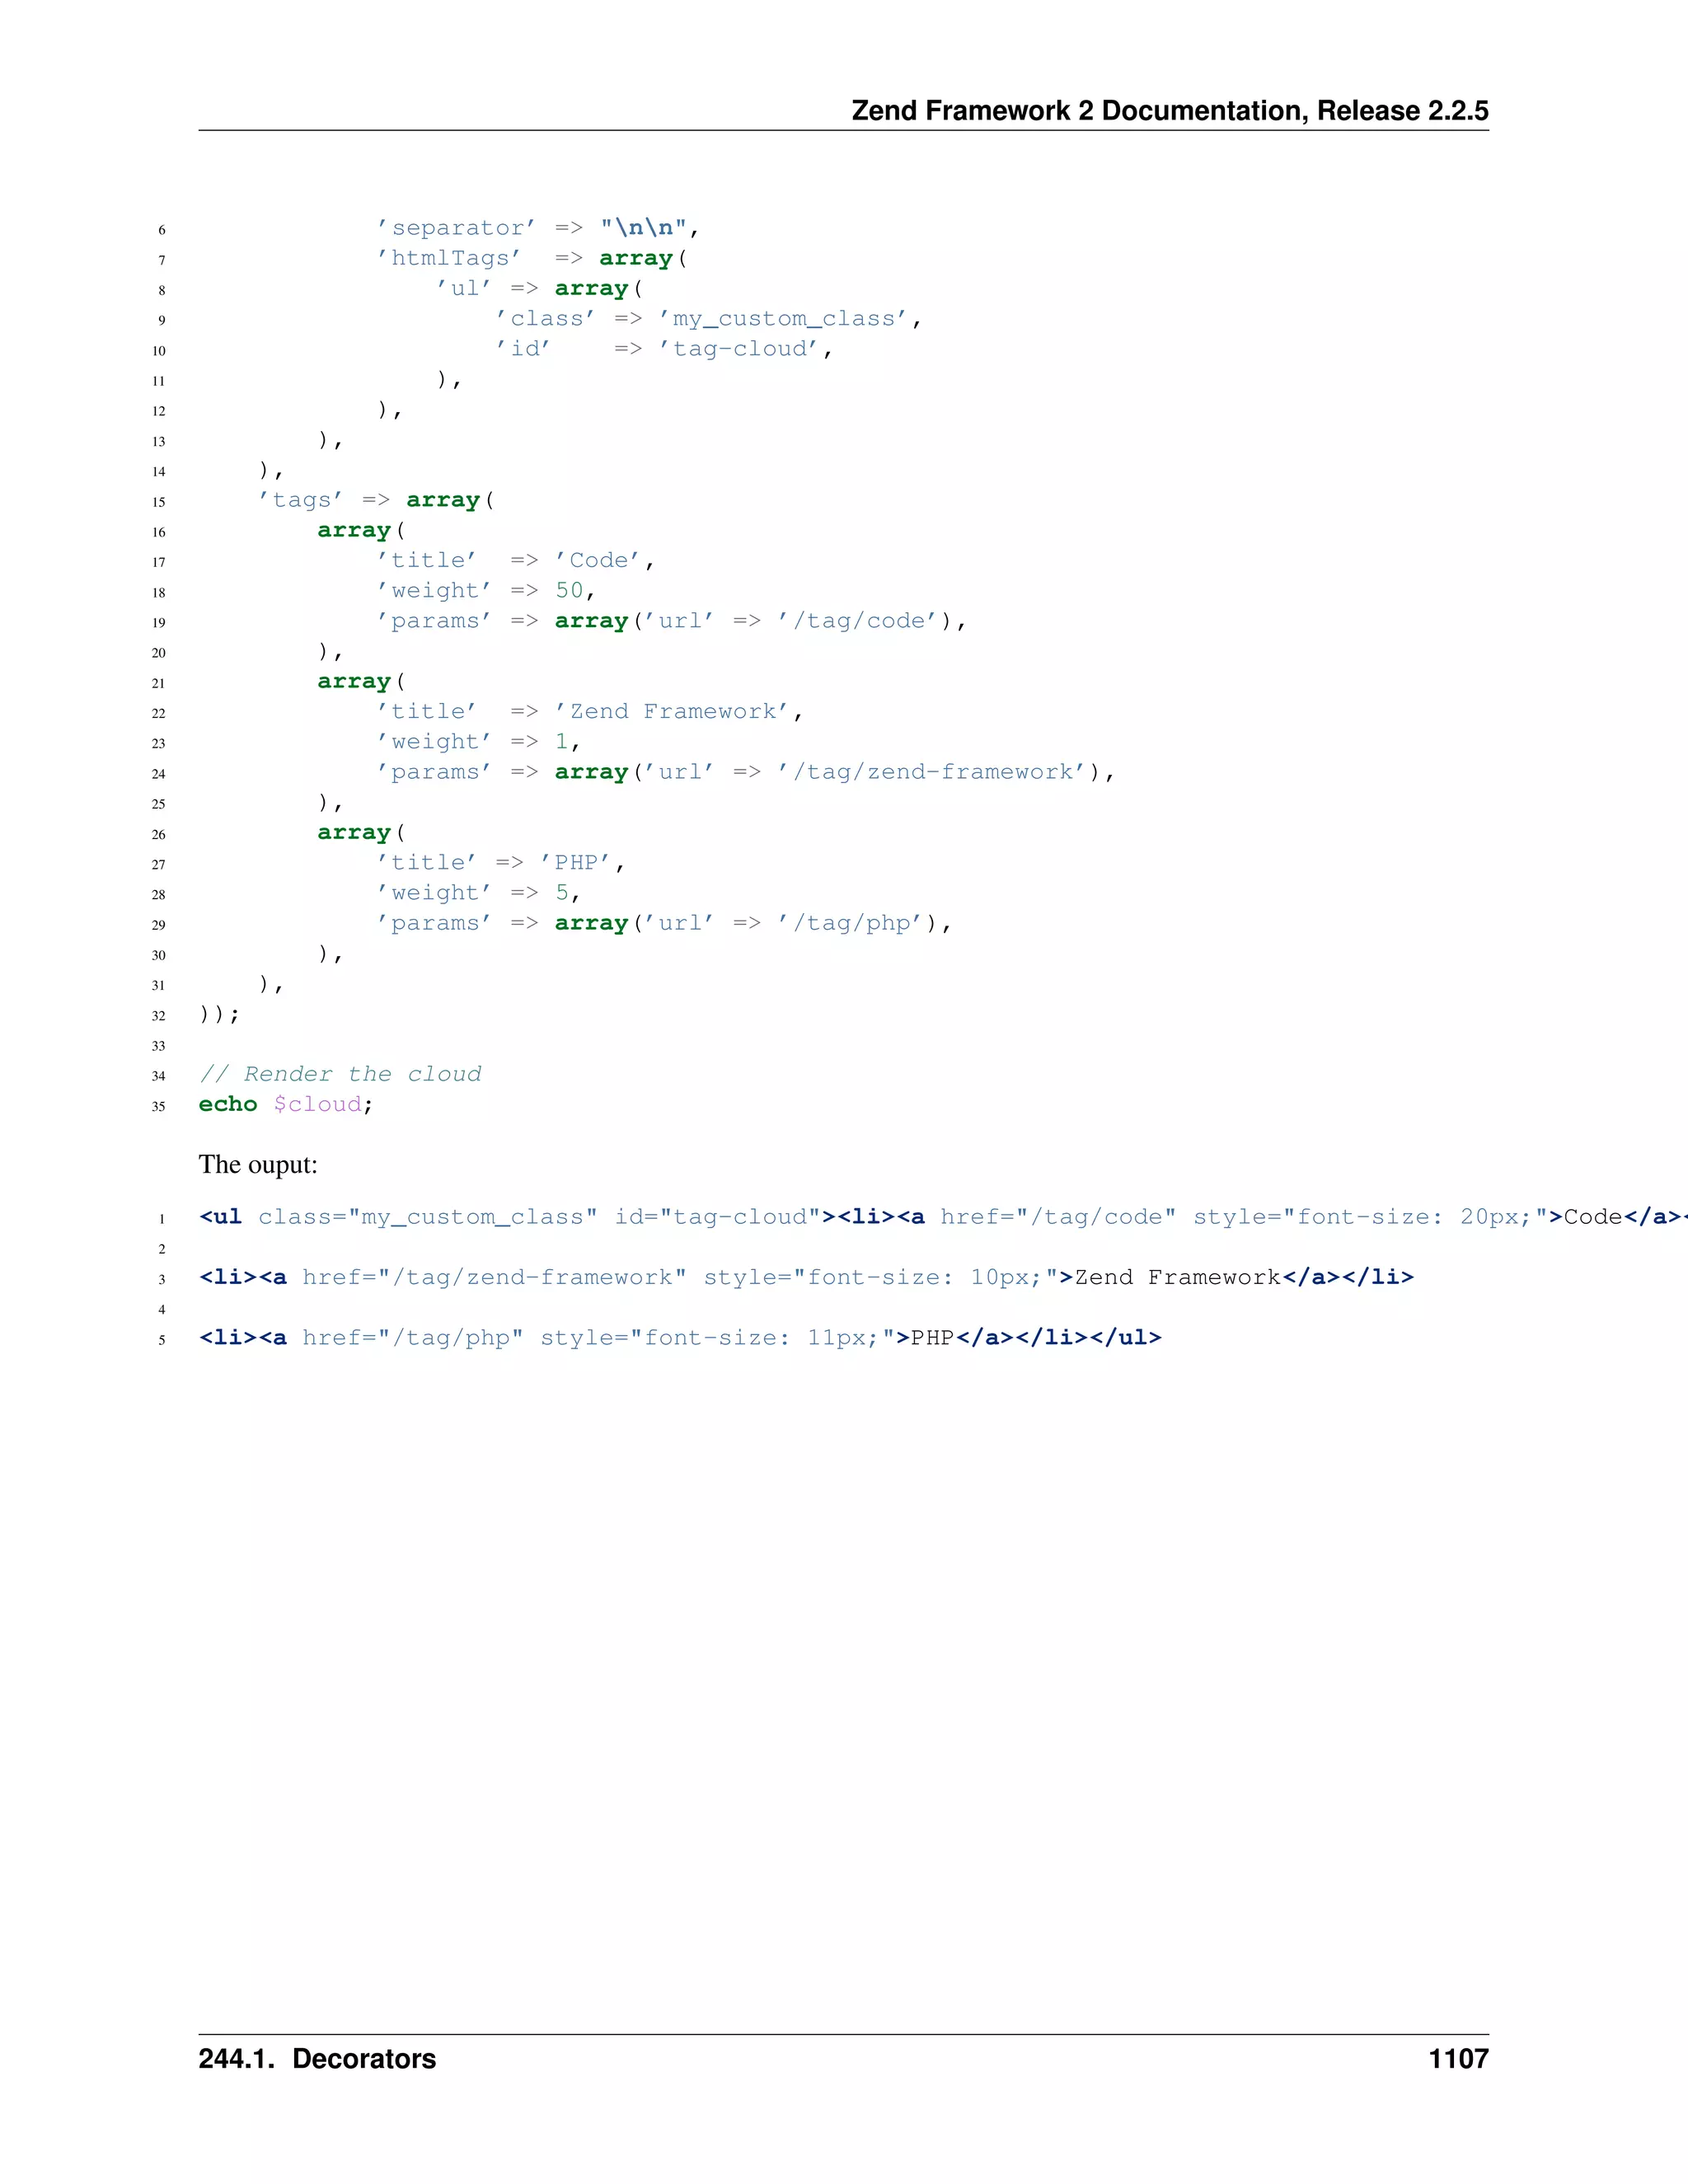The height and width of the screenshot is (2184, 1688).
Task: Click the 'echo' keyword
Action: [228, 1104]
